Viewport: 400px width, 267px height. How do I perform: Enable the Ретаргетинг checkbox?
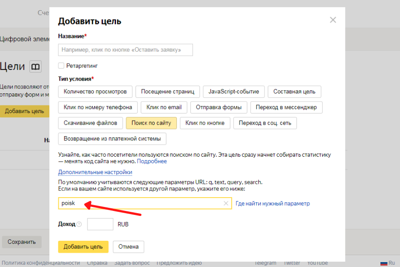click(61, 66)
